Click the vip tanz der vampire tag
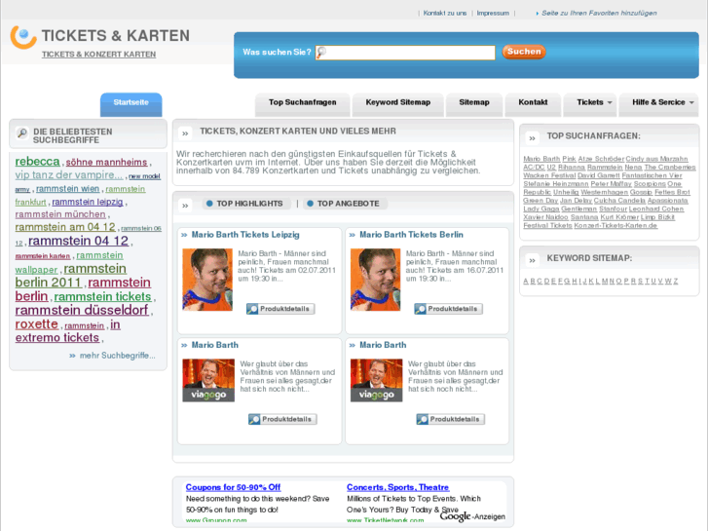 [68, 175]
